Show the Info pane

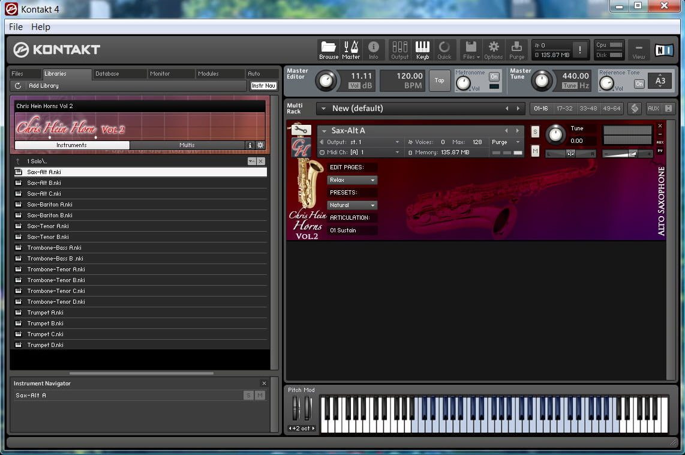(374, 50)
